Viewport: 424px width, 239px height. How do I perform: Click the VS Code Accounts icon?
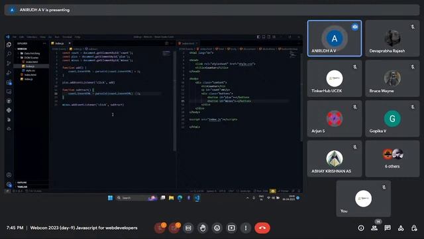[9, 175]
